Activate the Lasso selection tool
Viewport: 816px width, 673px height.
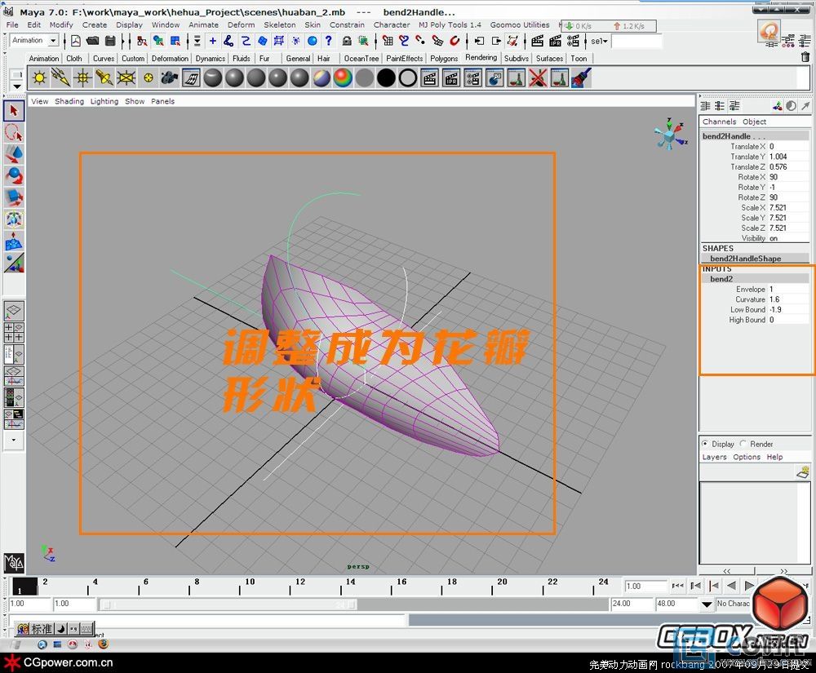pos(14,133)
